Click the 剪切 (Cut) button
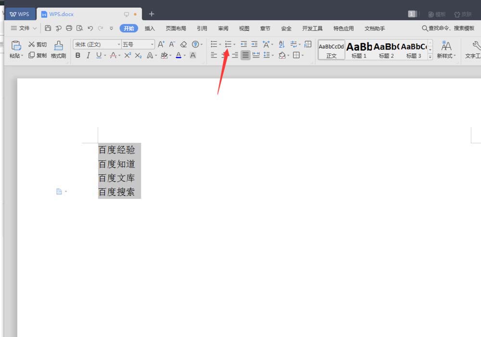Viewport: 481px width, 337px height. coord(38,44)
